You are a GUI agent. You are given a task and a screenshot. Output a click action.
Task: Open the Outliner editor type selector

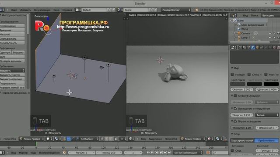click(234, 16)
